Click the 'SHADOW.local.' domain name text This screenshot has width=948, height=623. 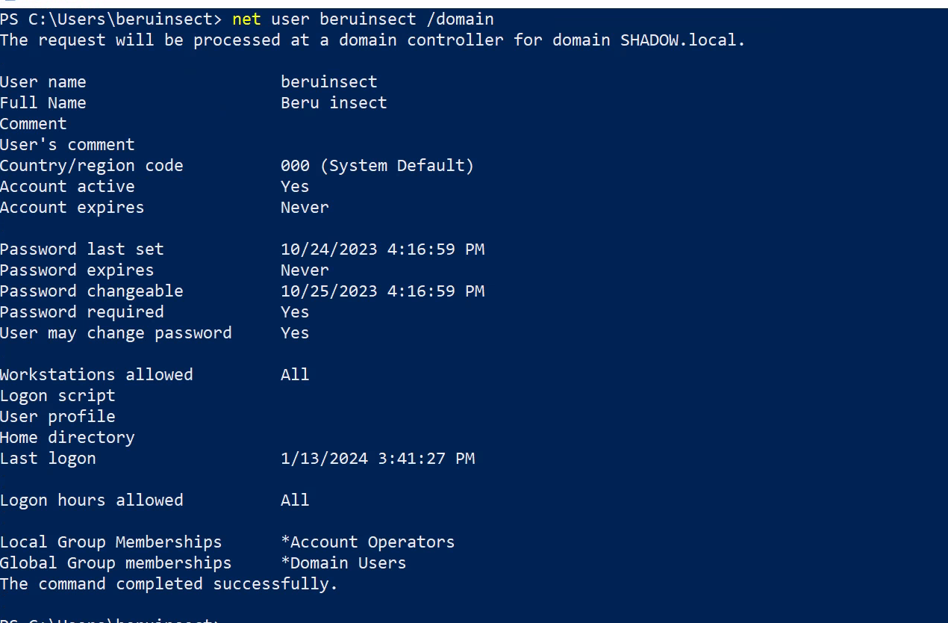tap(682, 40)
